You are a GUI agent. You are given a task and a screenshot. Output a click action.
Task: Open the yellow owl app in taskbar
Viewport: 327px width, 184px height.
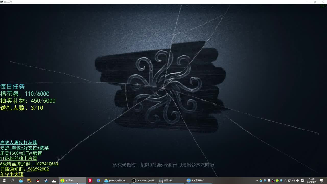click(x=29, y=181)
